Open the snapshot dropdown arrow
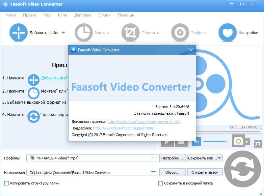Image resolution: width=264 pixels, height=196 pixels. tap(247, 142)
